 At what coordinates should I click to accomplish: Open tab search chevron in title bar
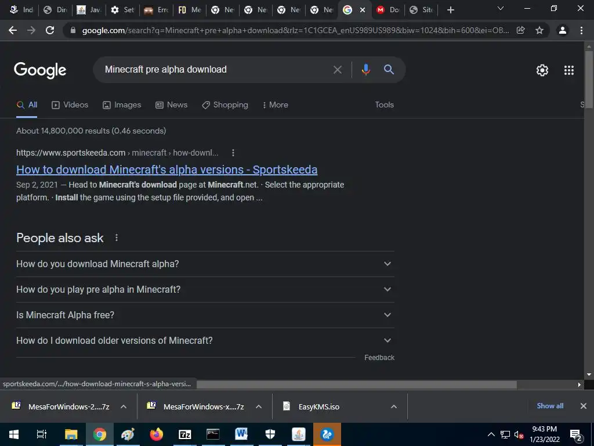(x=501, y=8)
